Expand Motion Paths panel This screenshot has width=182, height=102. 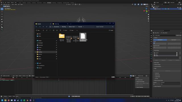pyautogui.click(x=156, y=63)
